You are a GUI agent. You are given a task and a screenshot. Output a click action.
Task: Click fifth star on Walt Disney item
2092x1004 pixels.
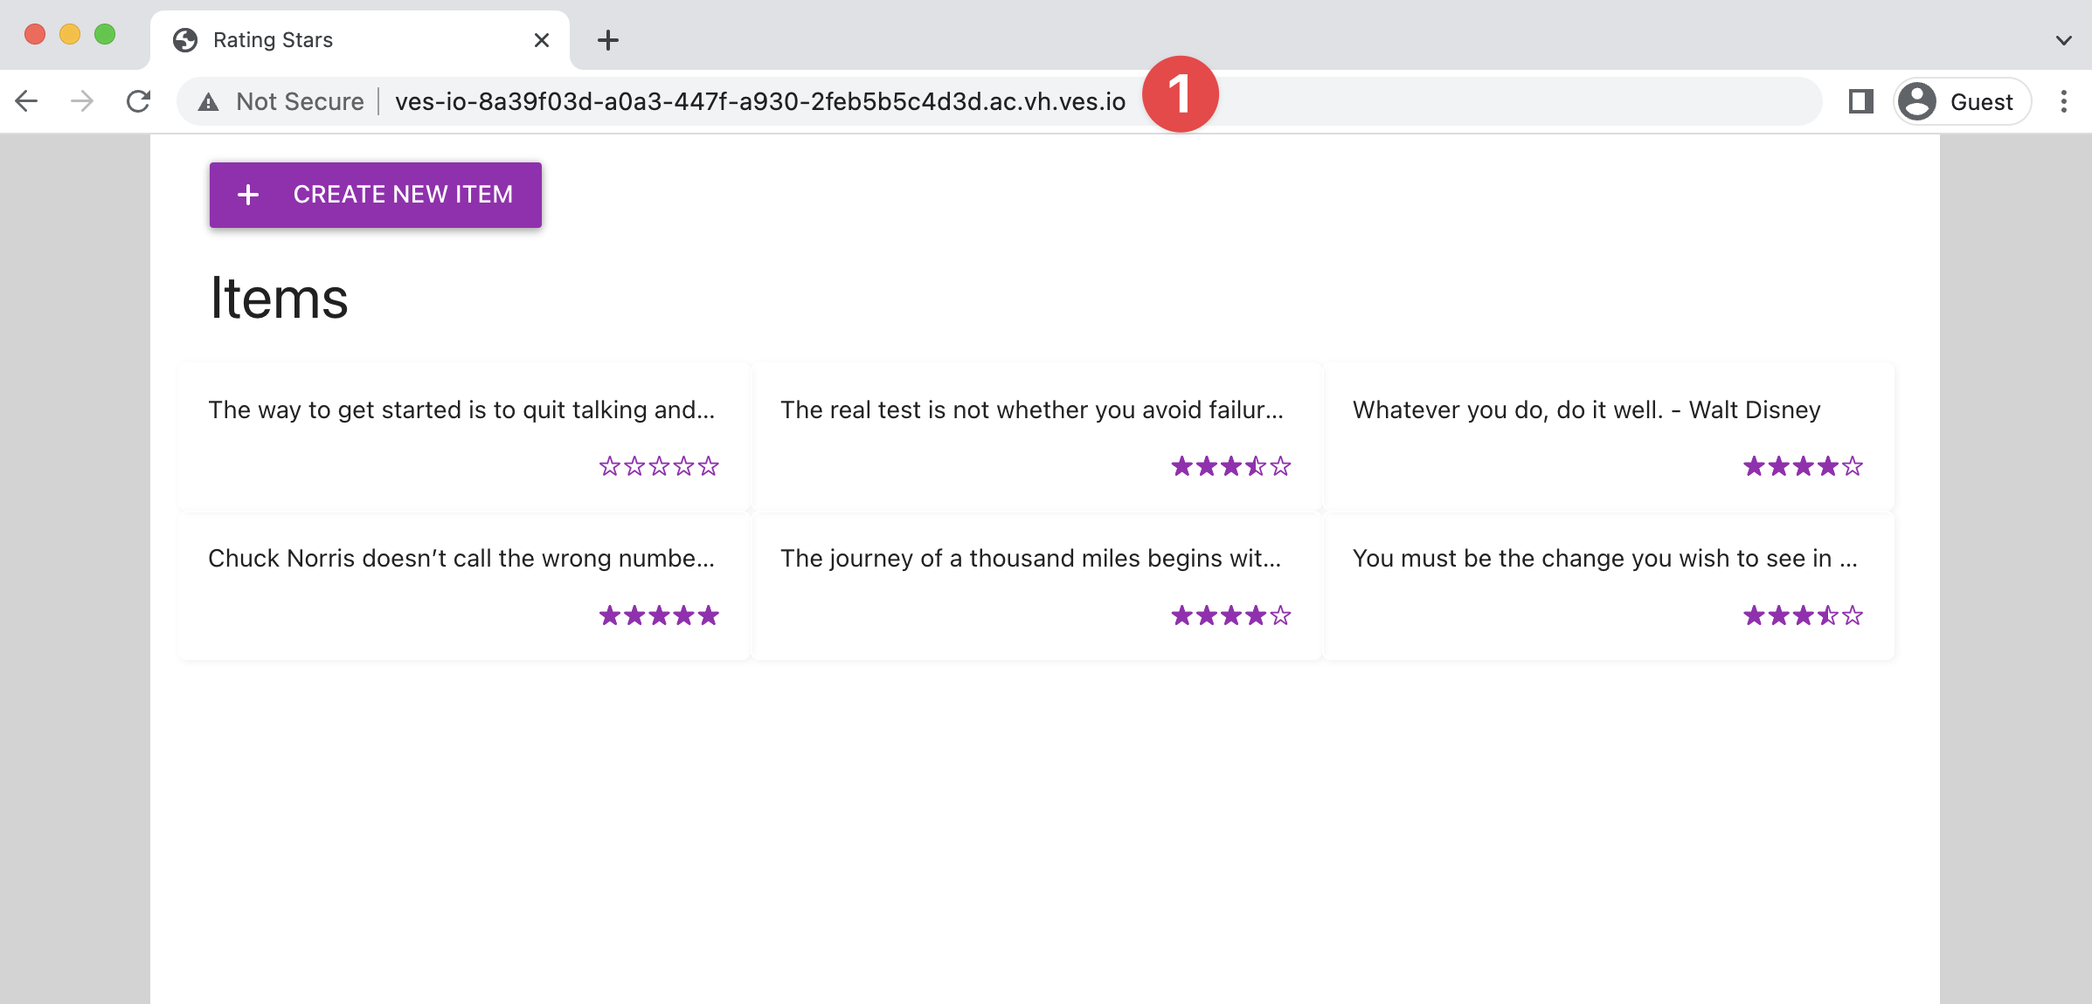(1853, 467)
